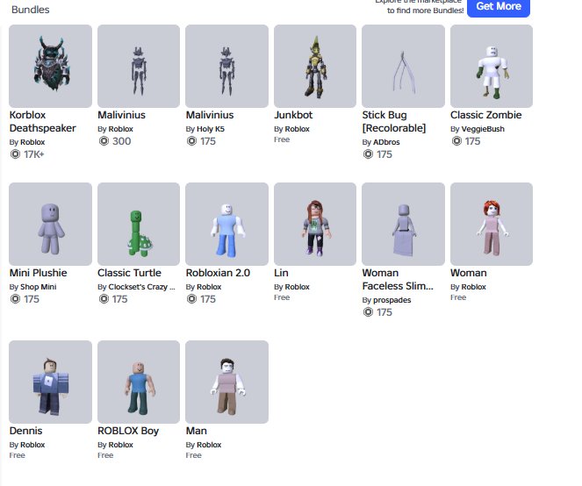Open the Korblox Deathspeaker title link
The width and height of the screenshot is (582, 486).
[43, 121]
